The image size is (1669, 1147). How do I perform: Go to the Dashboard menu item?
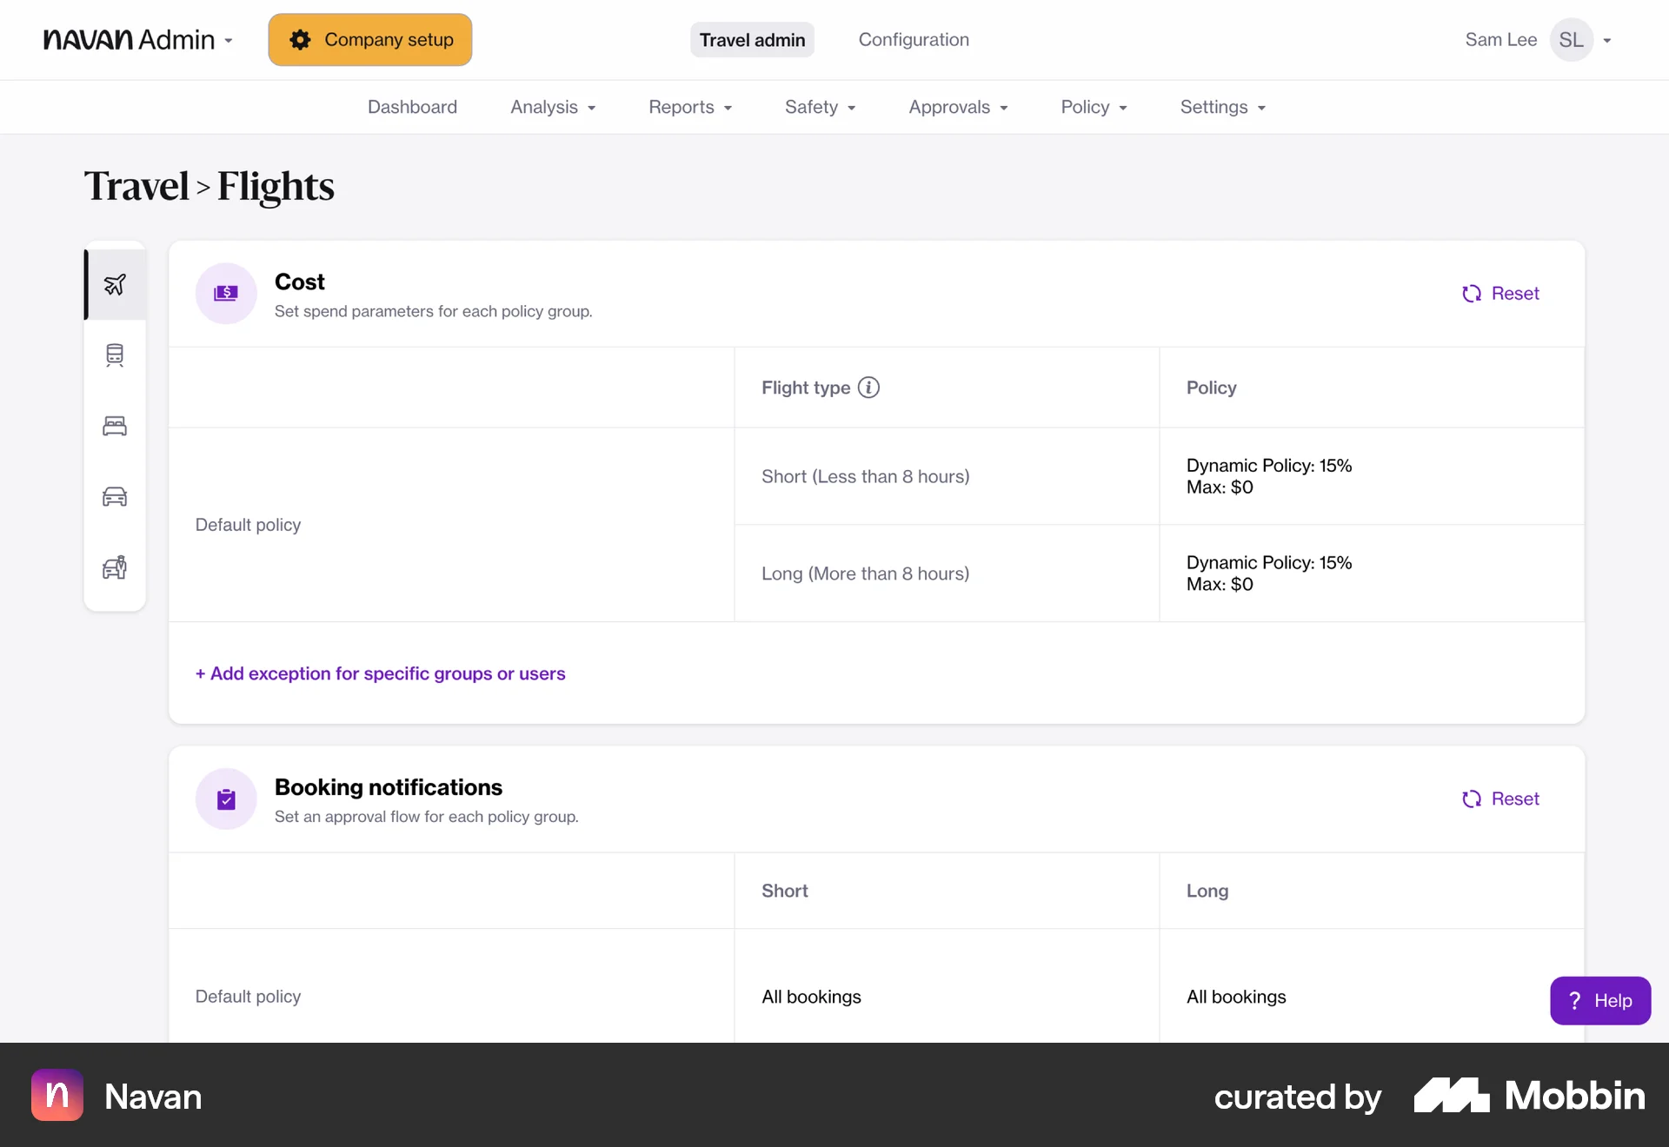coord(412,107)
